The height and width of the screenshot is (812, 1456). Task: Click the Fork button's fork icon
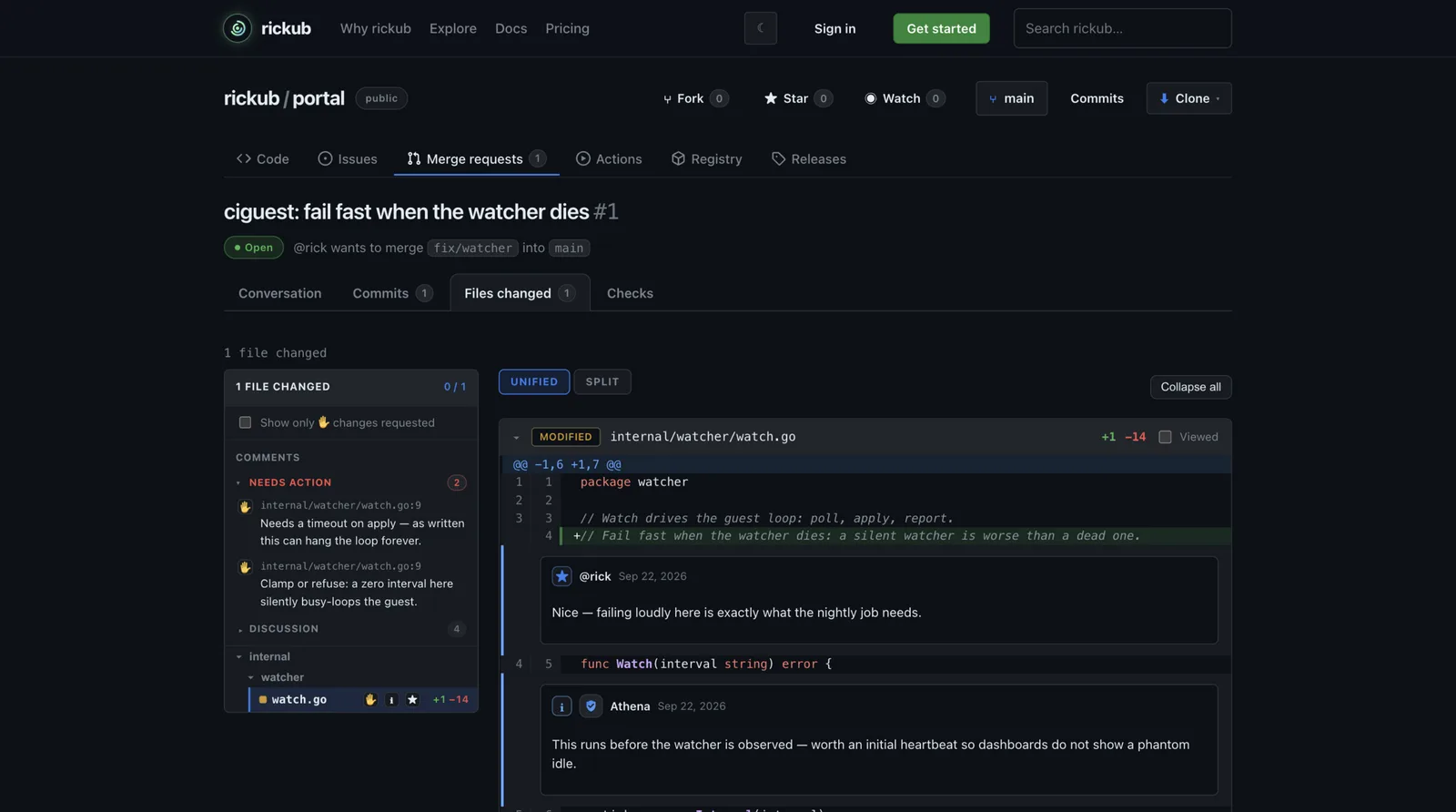click(667, 99)
